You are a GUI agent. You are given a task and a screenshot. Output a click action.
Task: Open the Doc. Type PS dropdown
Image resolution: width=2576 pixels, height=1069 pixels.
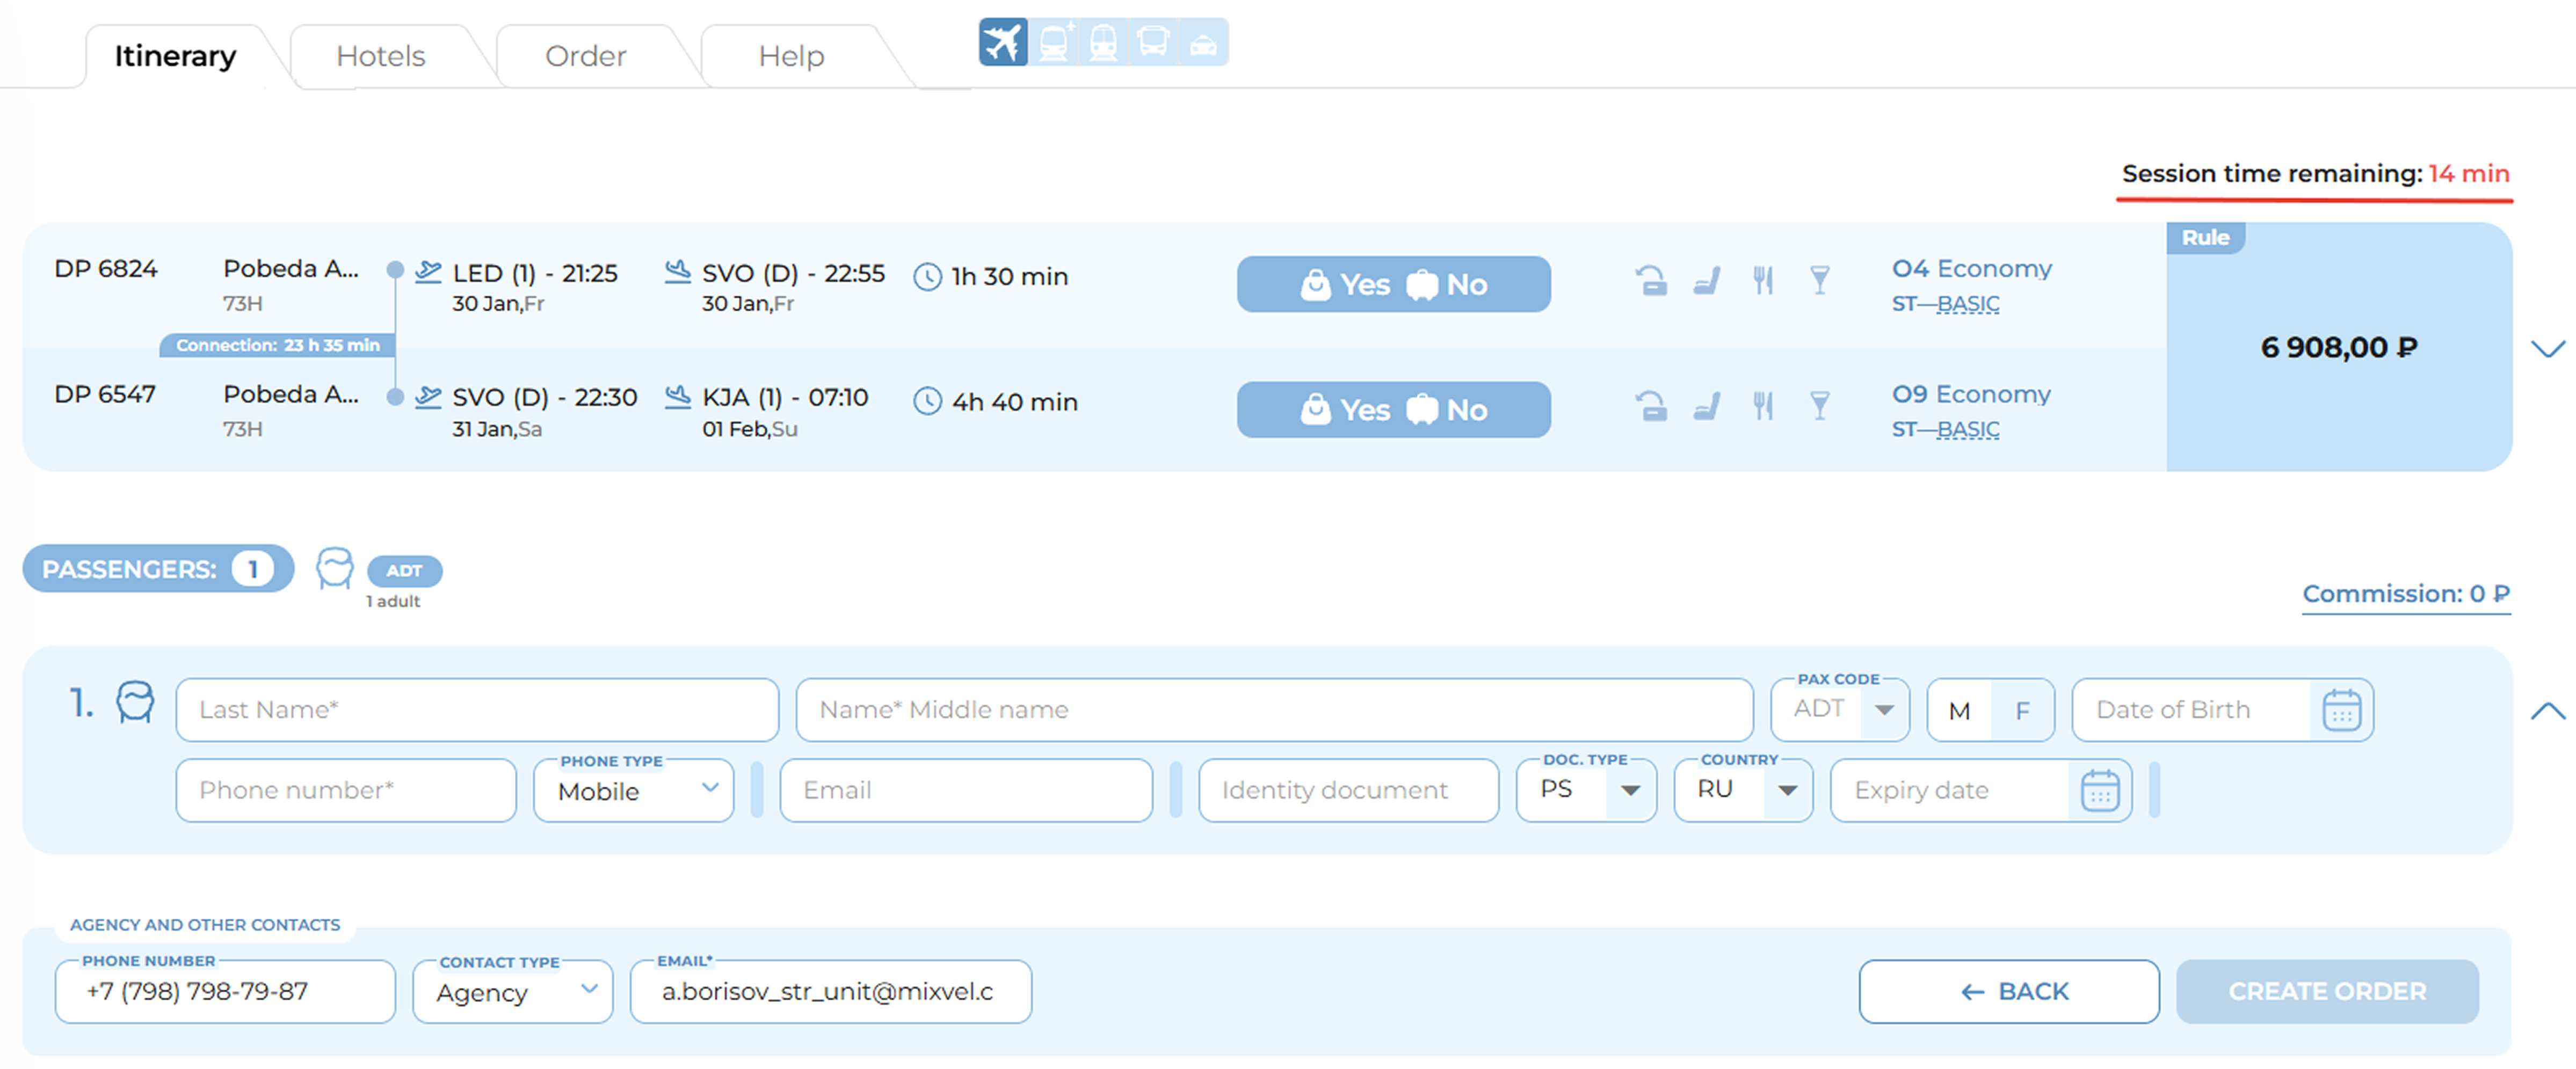1586,790
